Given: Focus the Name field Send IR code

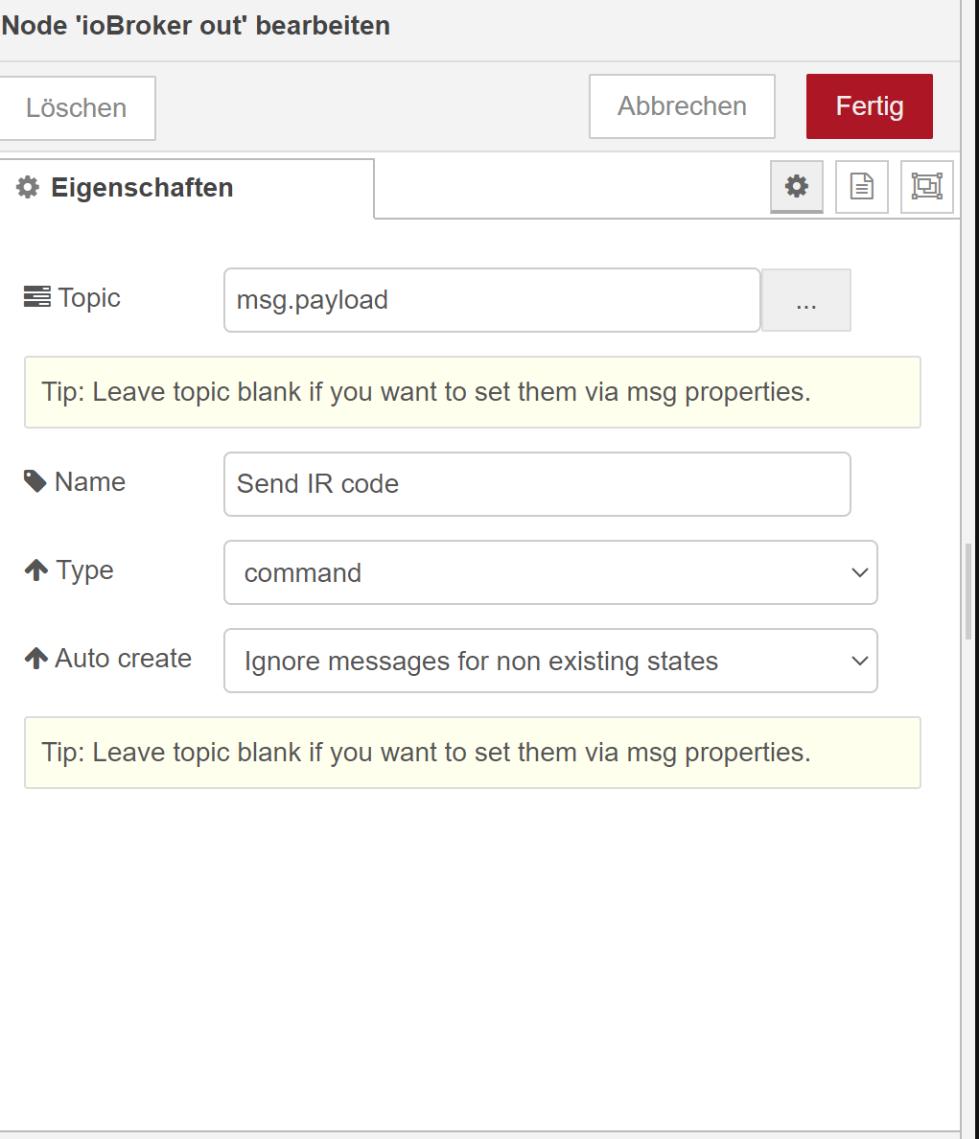Looking at the screenshot, I should pos(537,484).
